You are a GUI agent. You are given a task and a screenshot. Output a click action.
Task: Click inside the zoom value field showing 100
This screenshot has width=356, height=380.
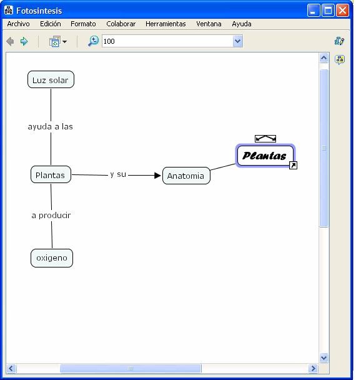pos(167,41)
